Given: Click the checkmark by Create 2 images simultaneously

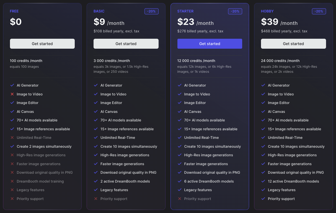Looking at the screenshot, I should point(12,146).
